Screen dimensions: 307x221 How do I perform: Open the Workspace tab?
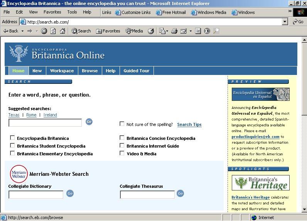click(62, 71)
